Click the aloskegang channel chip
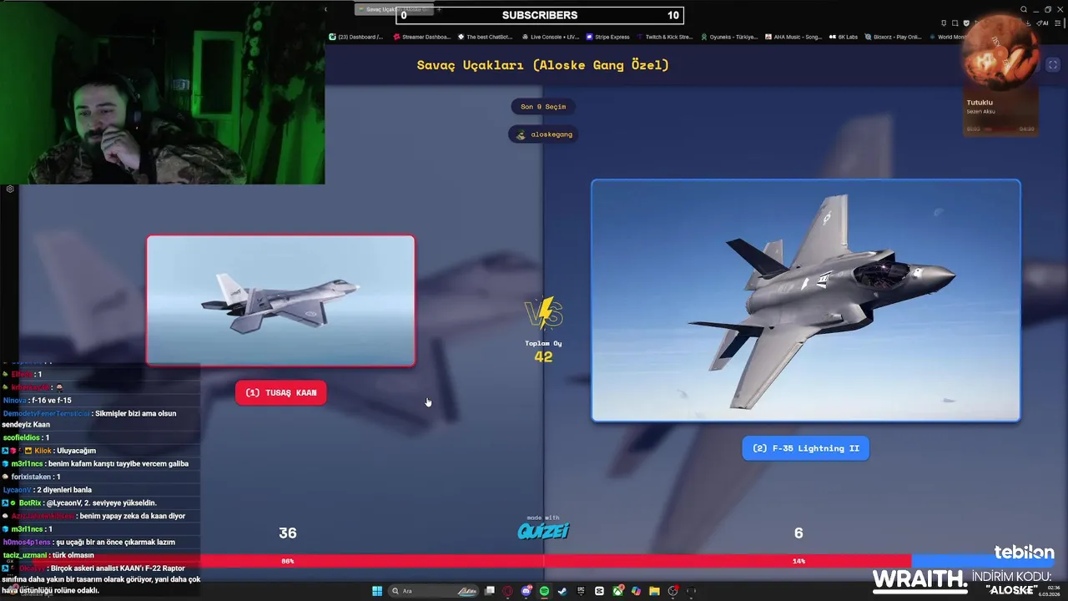 tap(544, 134)
